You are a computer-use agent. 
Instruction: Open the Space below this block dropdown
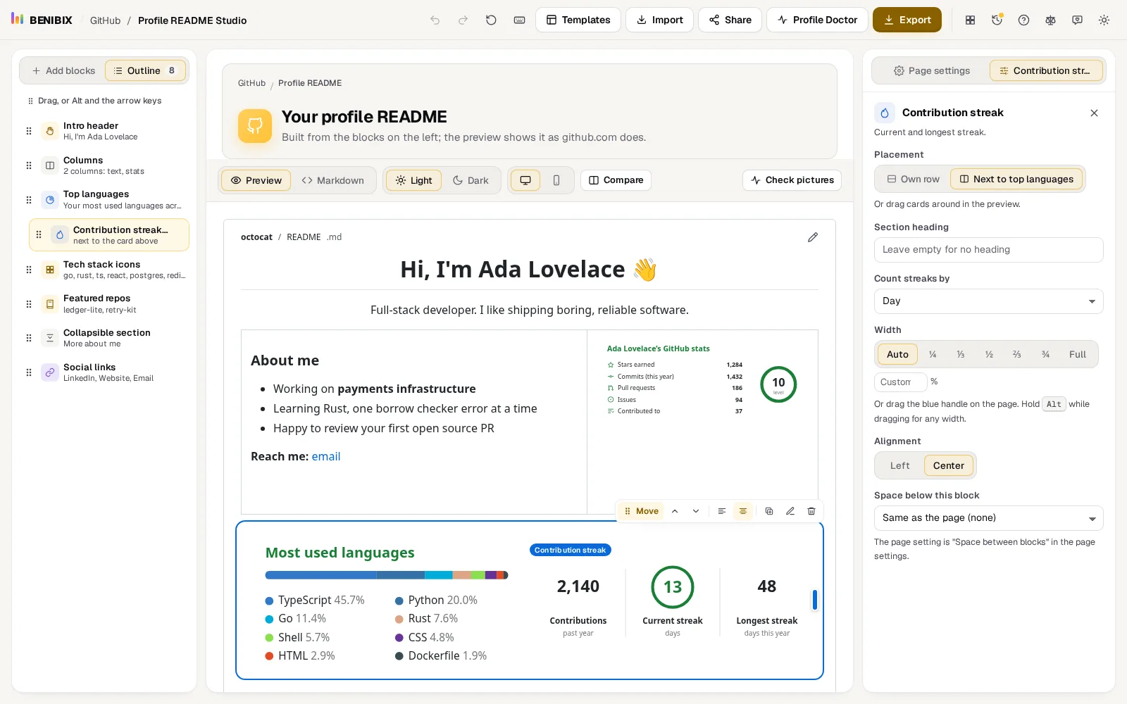988,518
